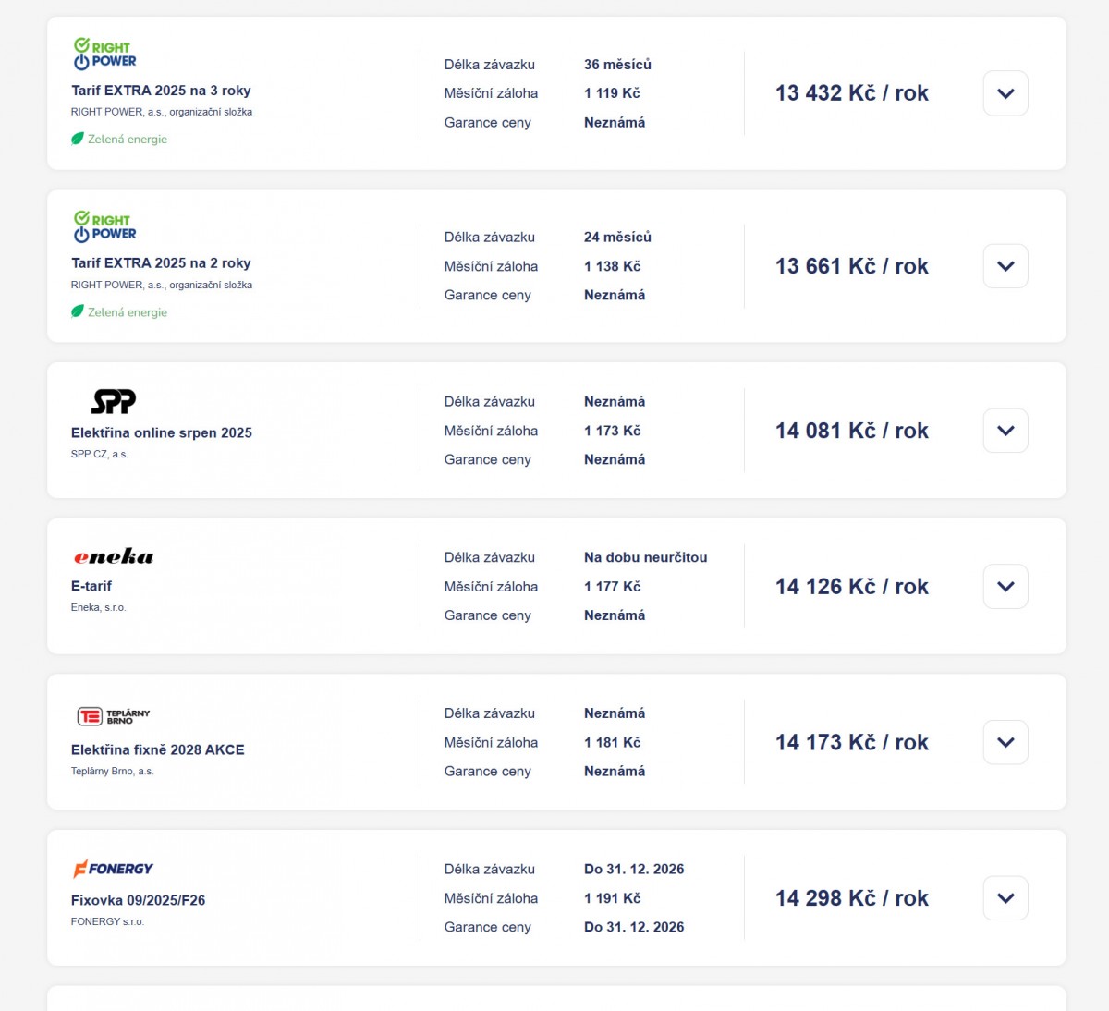The height and width of the screenshot is (1011, 1109).
Task: Click the Fonergy company logo
Action: click(x=113, y=869)
